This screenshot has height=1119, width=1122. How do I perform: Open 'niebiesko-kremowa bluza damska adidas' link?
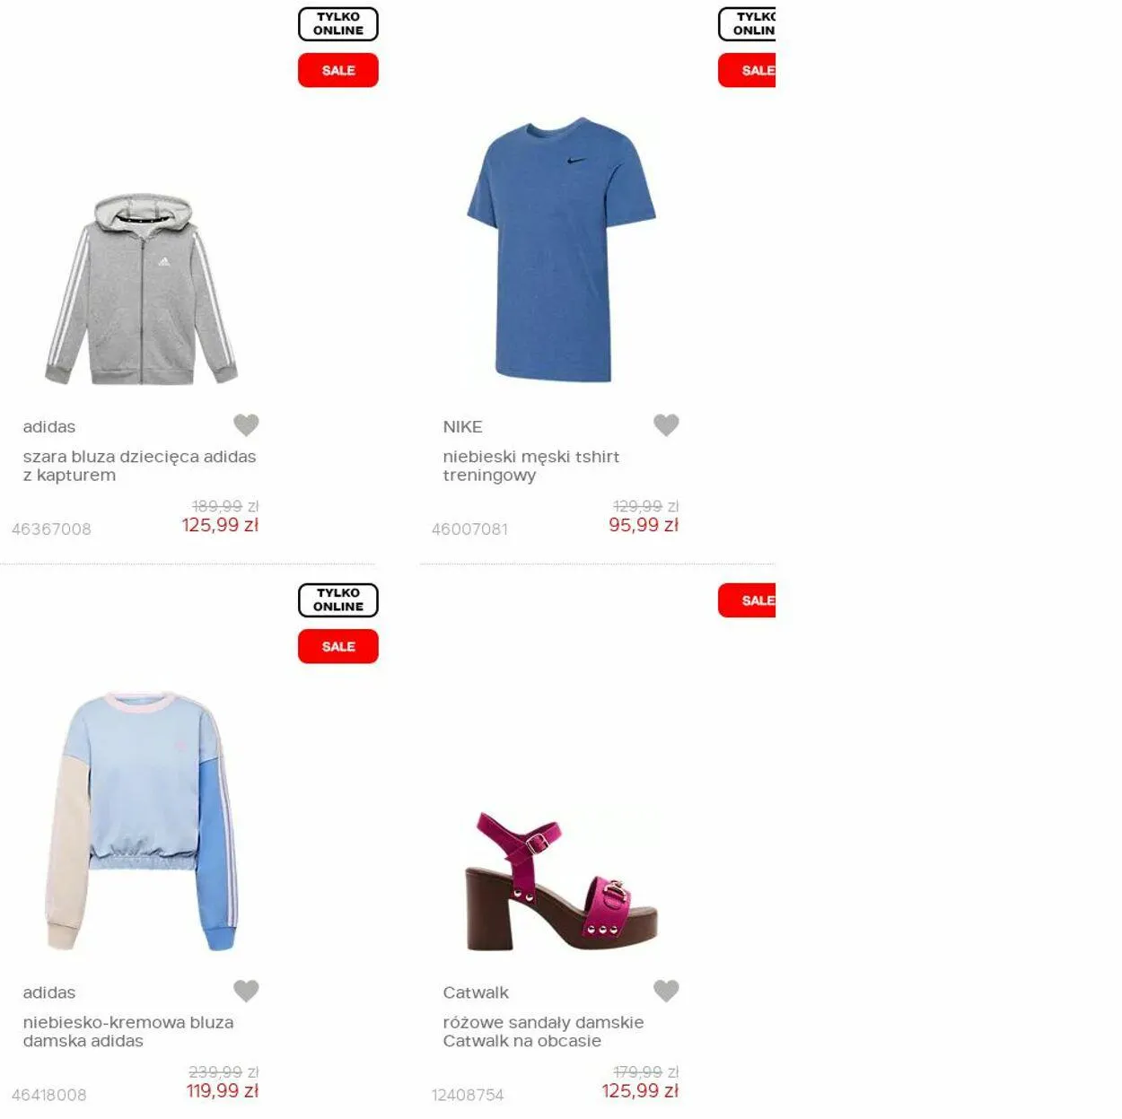pos(128,1031)
